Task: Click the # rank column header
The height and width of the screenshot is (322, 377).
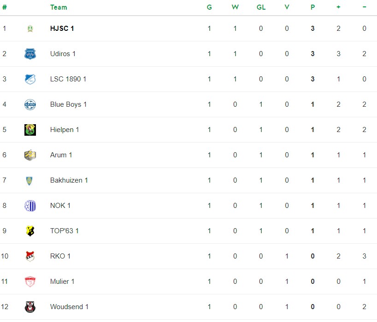Action: click(x=5, y=7)
